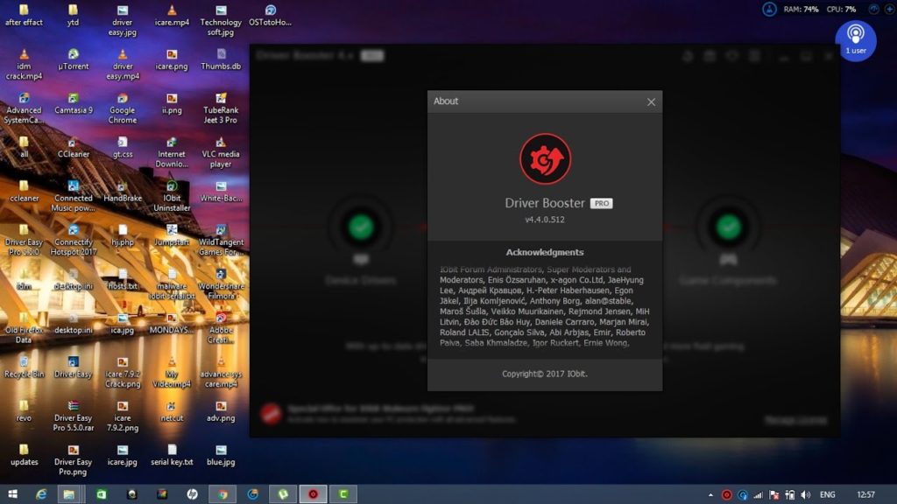Select the Recycle Bin desktop icon
This screenshot has width=897, height=504.
[x=24, y=367]
